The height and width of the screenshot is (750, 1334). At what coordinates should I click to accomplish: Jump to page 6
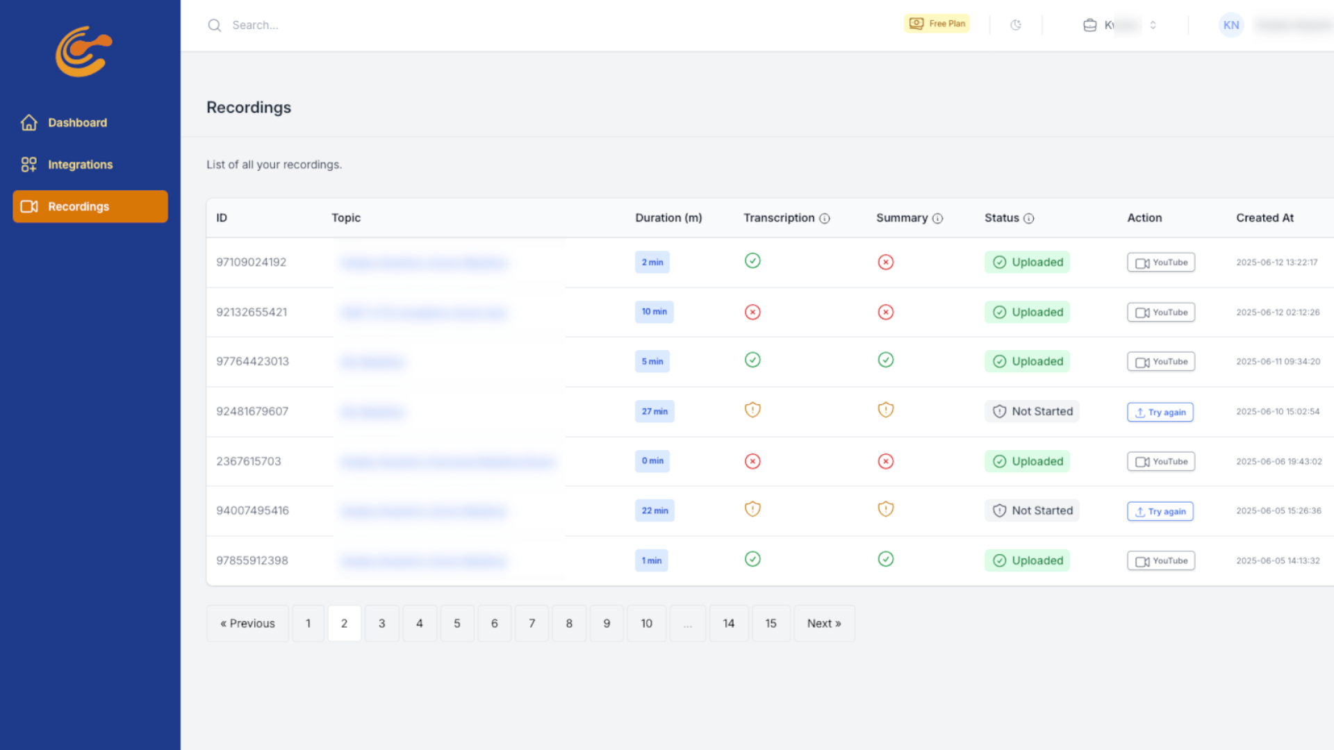[x=495, y=624]
